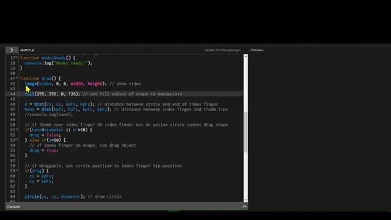
Task: Fold the if(drag) block at line 59
Action: pos(17,171)
